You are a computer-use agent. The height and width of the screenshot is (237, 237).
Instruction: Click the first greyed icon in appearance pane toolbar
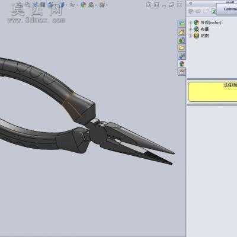(191, 11)
